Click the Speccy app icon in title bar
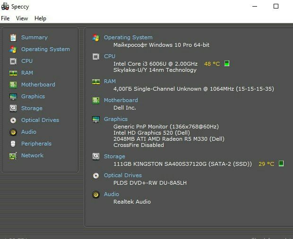 click(5, 6)
